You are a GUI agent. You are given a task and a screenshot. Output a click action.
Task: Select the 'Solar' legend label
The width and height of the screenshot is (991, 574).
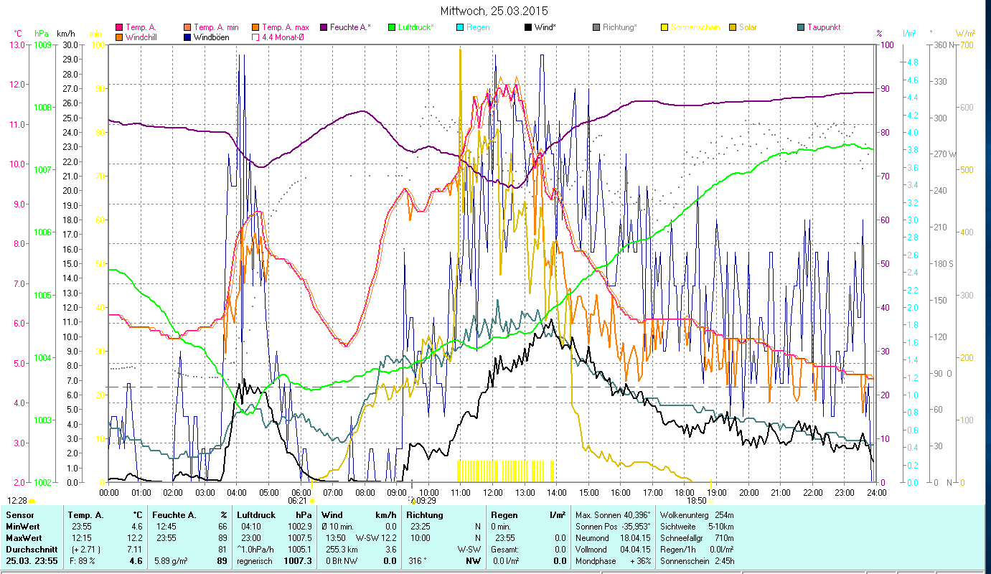[x=748, y=28]
